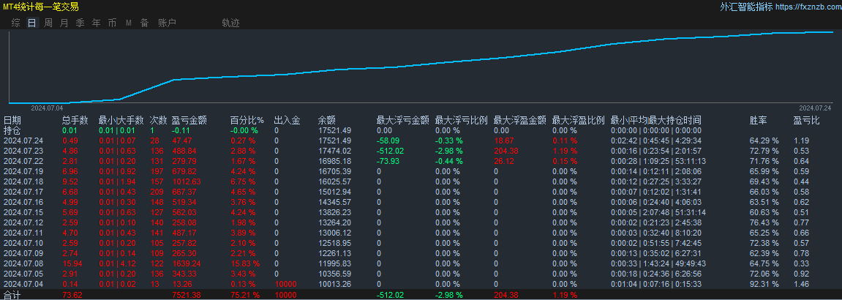
Task: Click the 最大浮亏比例 column header
Action: [462, 120]
